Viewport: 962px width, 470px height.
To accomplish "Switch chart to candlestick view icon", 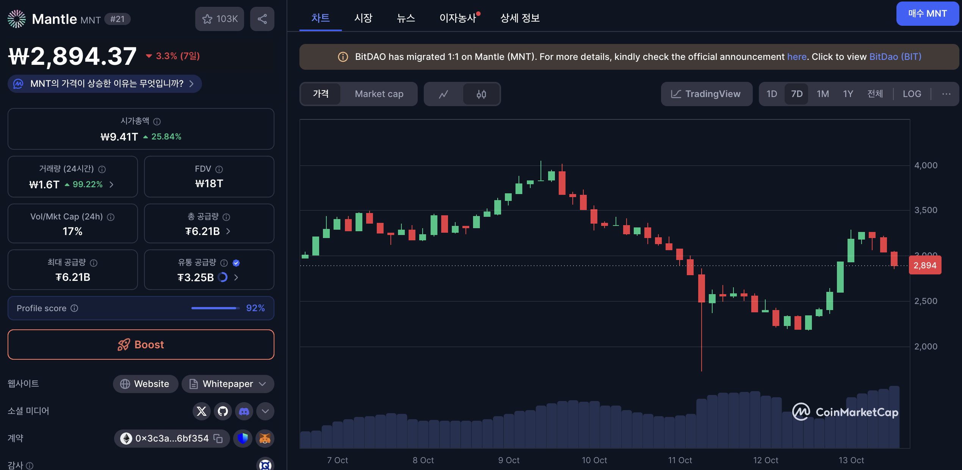I will tap(481, 94).
